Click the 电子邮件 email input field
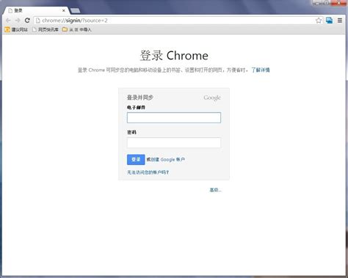Viewport: 348px width, 278px height. (174, 117)
